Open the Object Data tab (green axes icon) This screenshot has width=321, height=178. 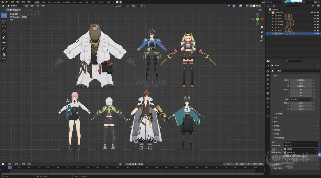268,111
